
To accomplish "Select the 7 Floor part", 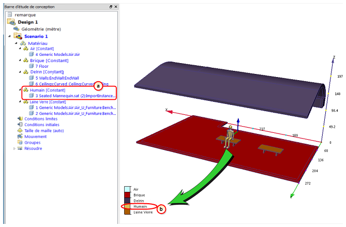I will pyautogui.click(x=42, y=66).
